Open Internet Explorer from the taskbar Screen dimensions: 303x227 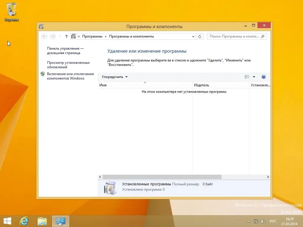[x=24, y=221]
